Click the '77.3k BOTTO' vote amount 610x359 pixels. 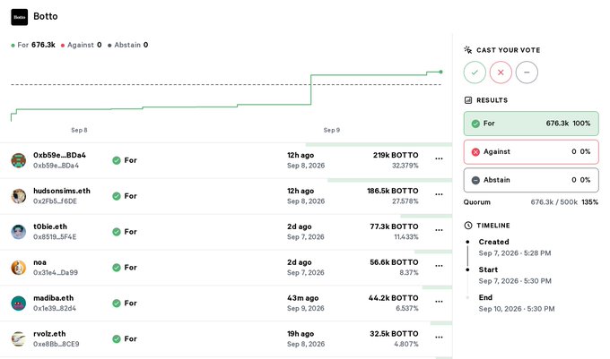[x=394, y=227]
